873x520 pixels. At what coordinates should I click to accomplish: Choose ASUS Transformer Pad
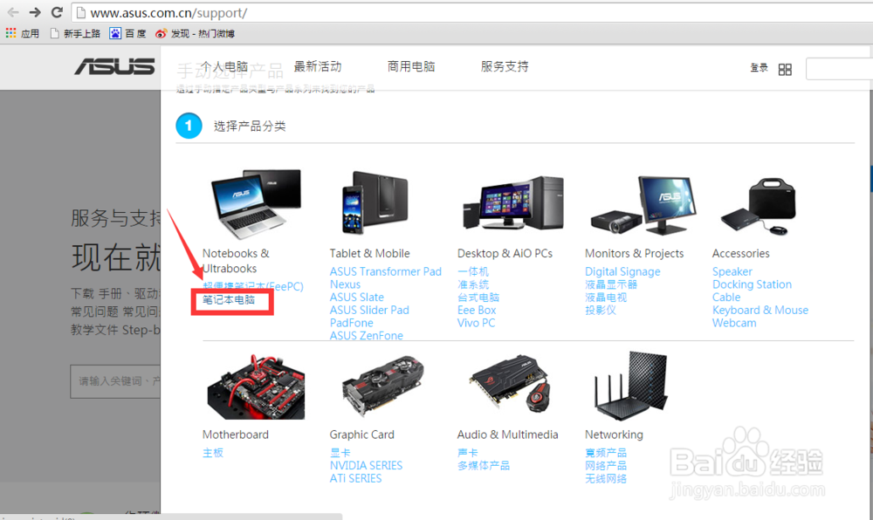[385, 271]
